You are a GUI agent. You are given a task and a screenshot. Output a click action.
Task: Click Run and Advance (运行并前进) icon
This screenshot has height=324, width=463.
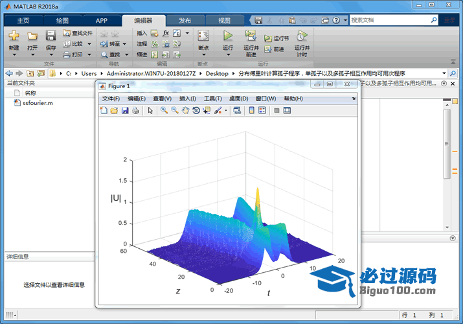[x=251, y=36]
